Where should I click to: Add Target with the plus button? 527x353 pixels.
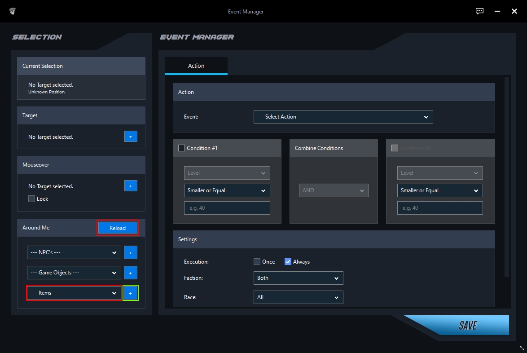131,137
